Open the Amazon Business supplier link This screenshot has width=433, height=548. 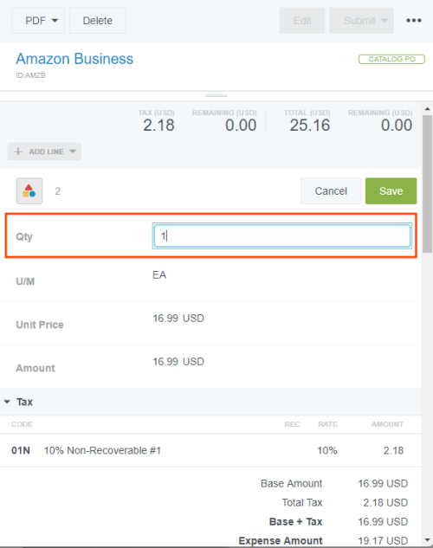coord(74,59)
